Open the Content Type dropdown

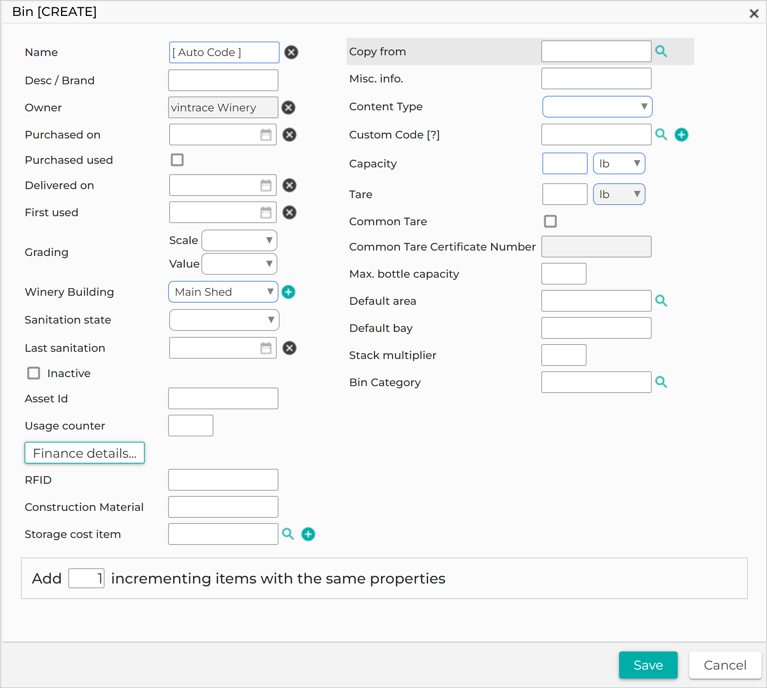coord(597,107)
